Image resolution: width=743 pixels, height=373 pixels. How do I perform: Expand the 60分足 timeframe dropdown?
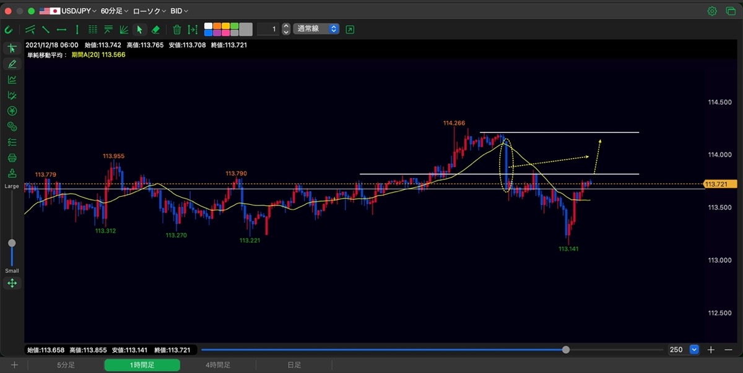point(114,11)
